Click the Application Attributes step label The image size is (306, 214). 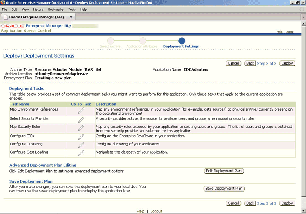(x=142, y=46)
